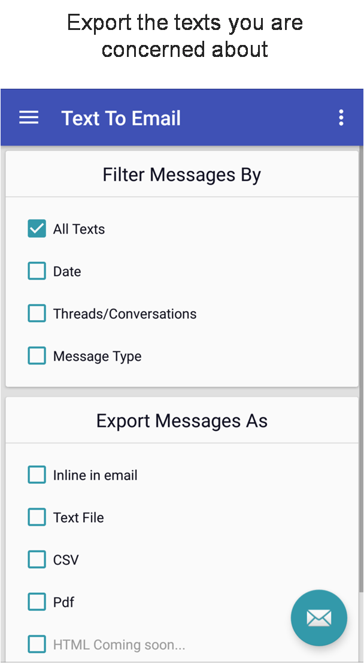Enable Text File export option
364x663 pixels.
37,517
